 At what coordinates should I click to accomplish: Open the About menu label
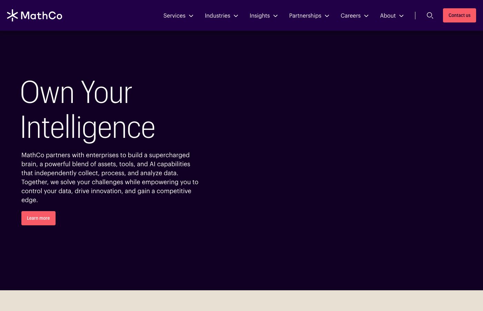(x=388, y=16)
